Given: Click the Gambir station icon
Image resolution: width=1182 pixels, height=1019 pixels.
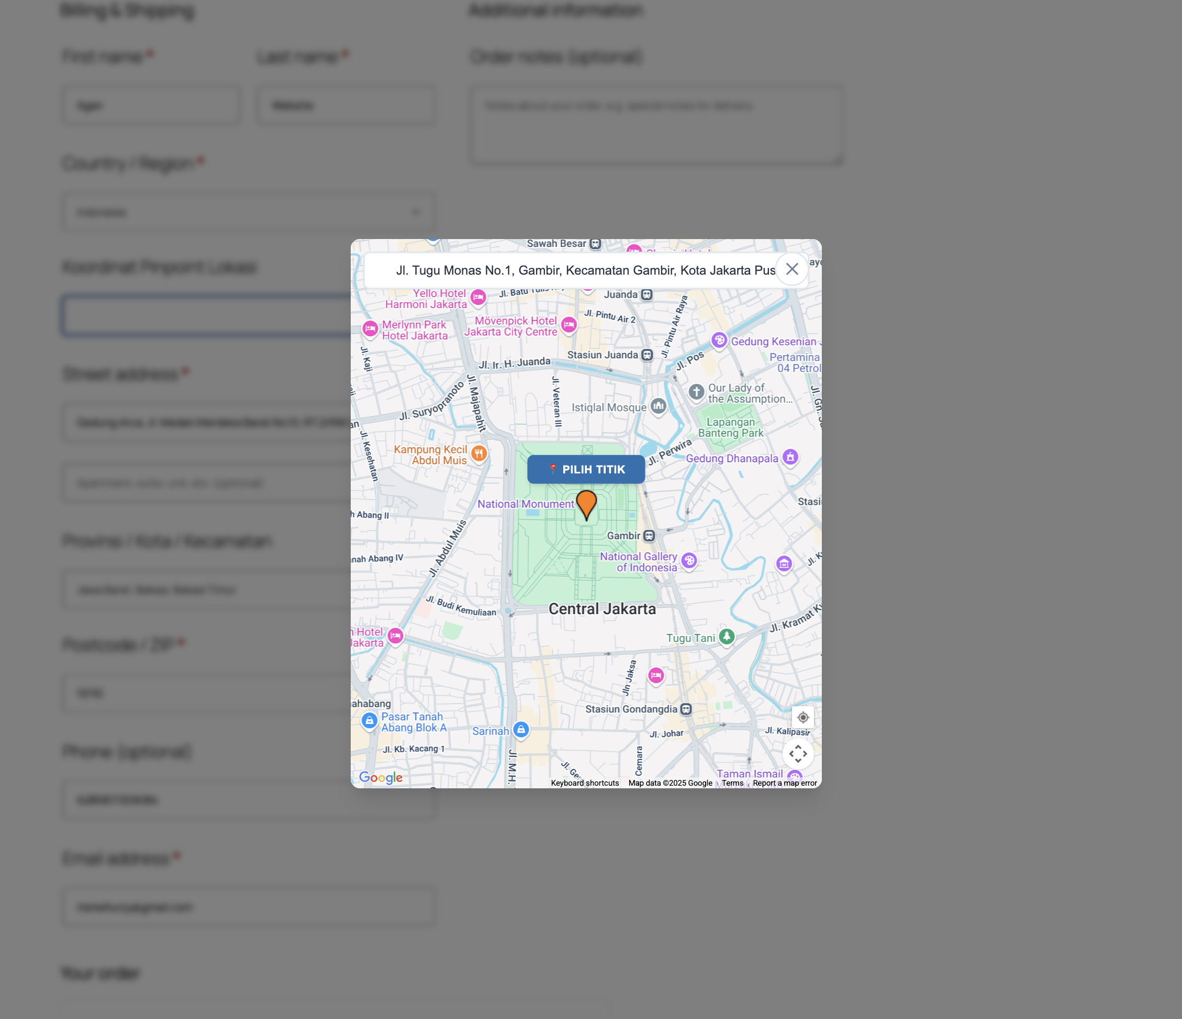Looking at the screenshot, I should 649,536.
